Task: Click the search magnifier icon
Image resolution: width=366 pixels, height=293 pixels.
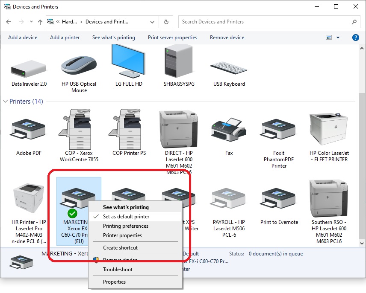Action: (354, 22)
